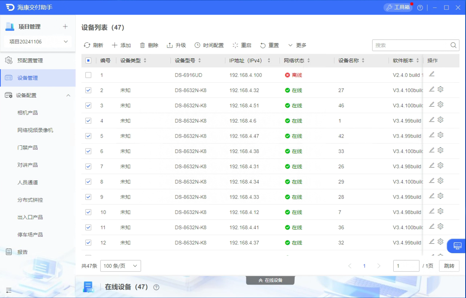The height and width of the screenshot is (298, 466).
Task: Click the page number input field
Action: click(x=406, y=266)
